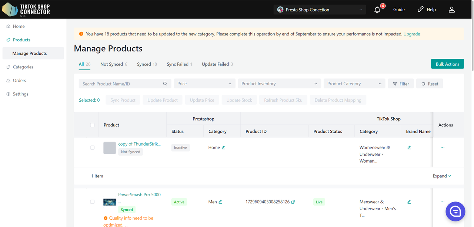Open Manage Products in sidebar

coord(33,53)
